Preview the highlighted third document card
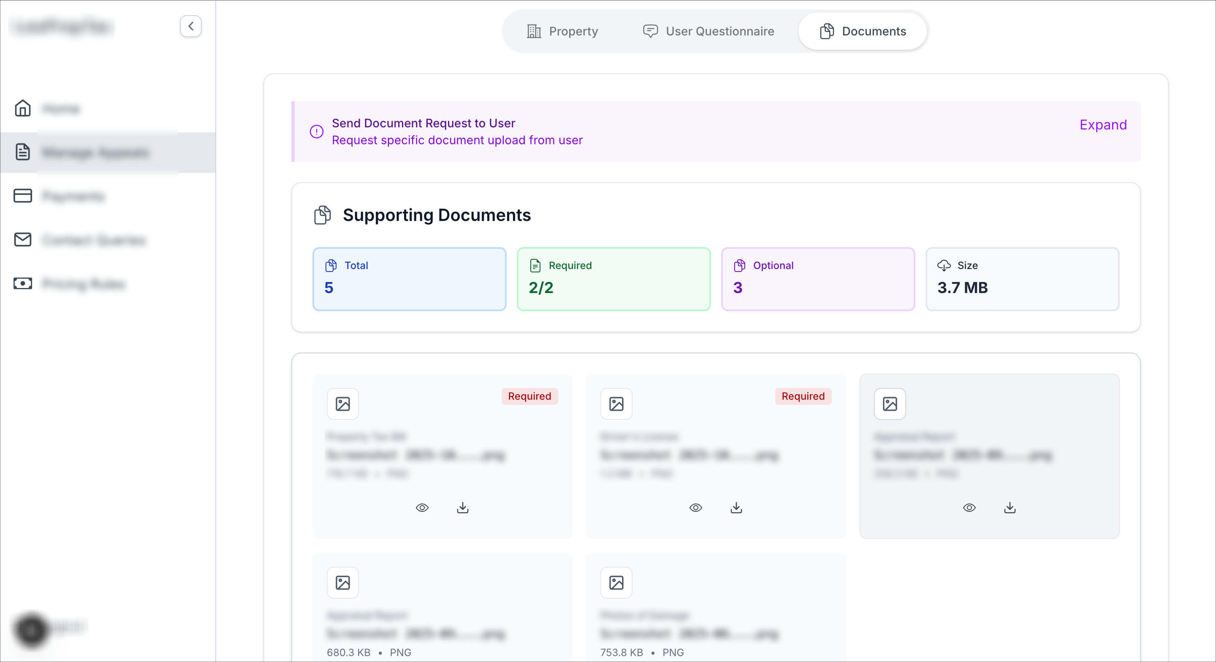Image resolution: width=1216 pixels, height=662 pixels. click(969, 508)
